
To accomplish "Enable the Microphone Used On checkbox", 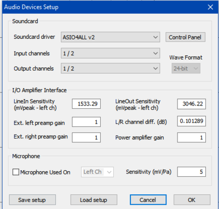I will 16,172.
